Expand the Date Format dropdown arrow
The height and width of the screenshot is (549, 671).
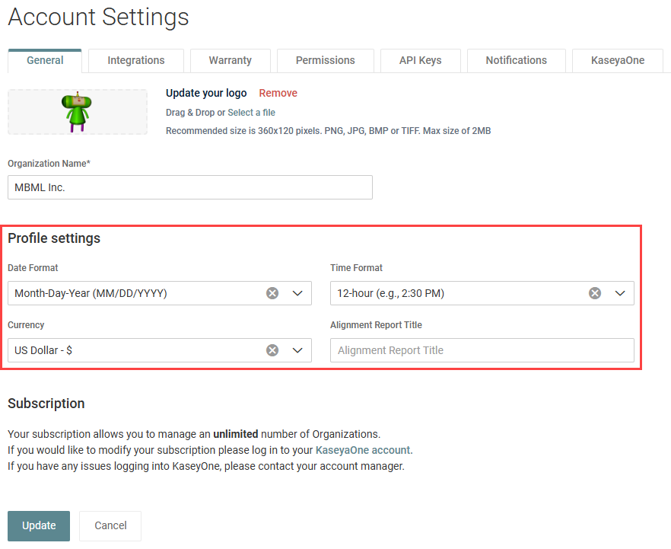coord(297,293)
